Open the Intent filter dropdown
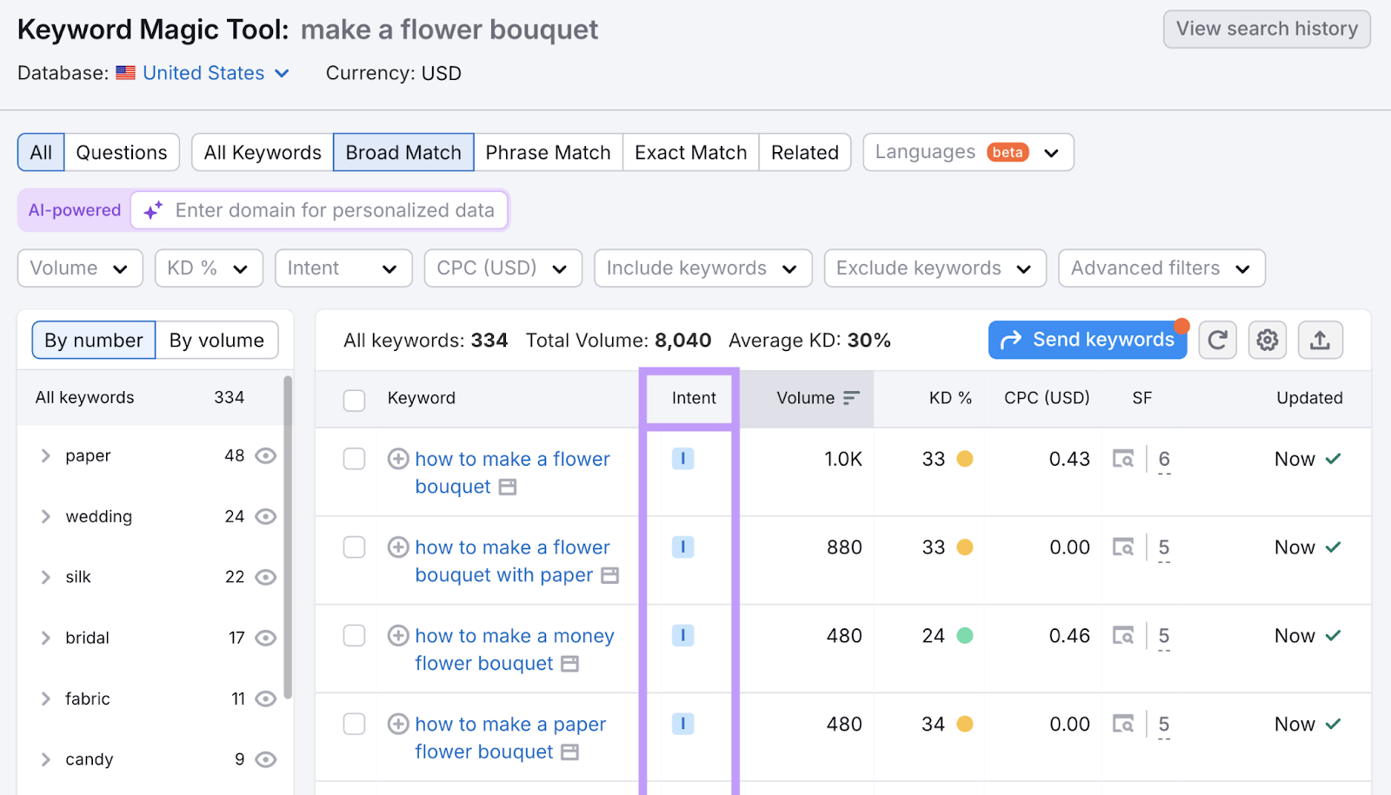 [x=343, y=268]
